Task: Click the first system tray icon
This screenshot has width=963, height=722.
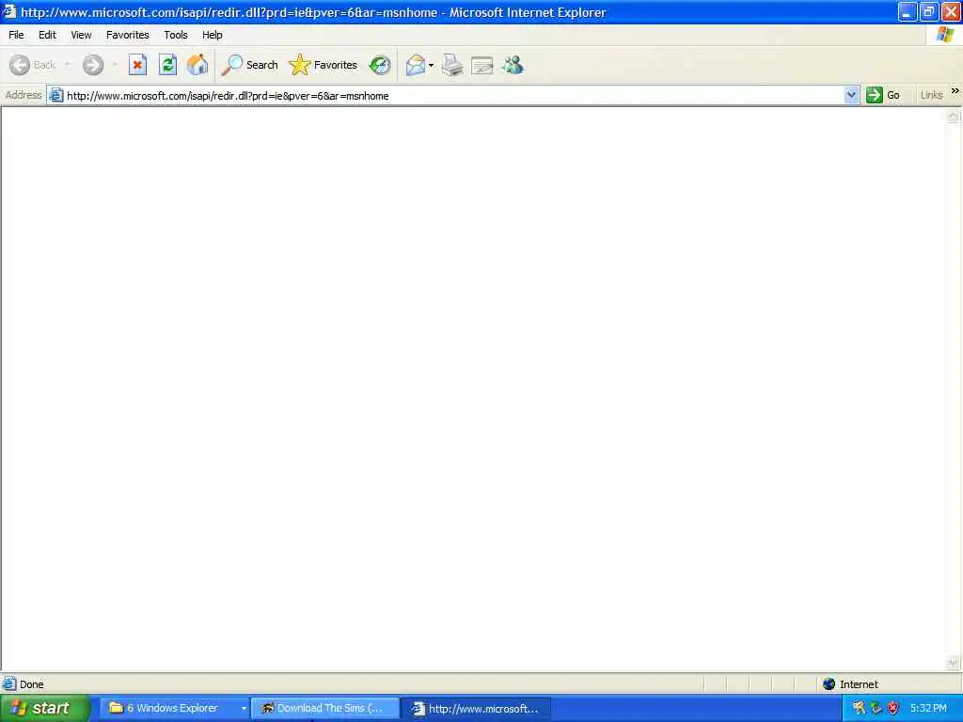Action: tap(859, 709)
